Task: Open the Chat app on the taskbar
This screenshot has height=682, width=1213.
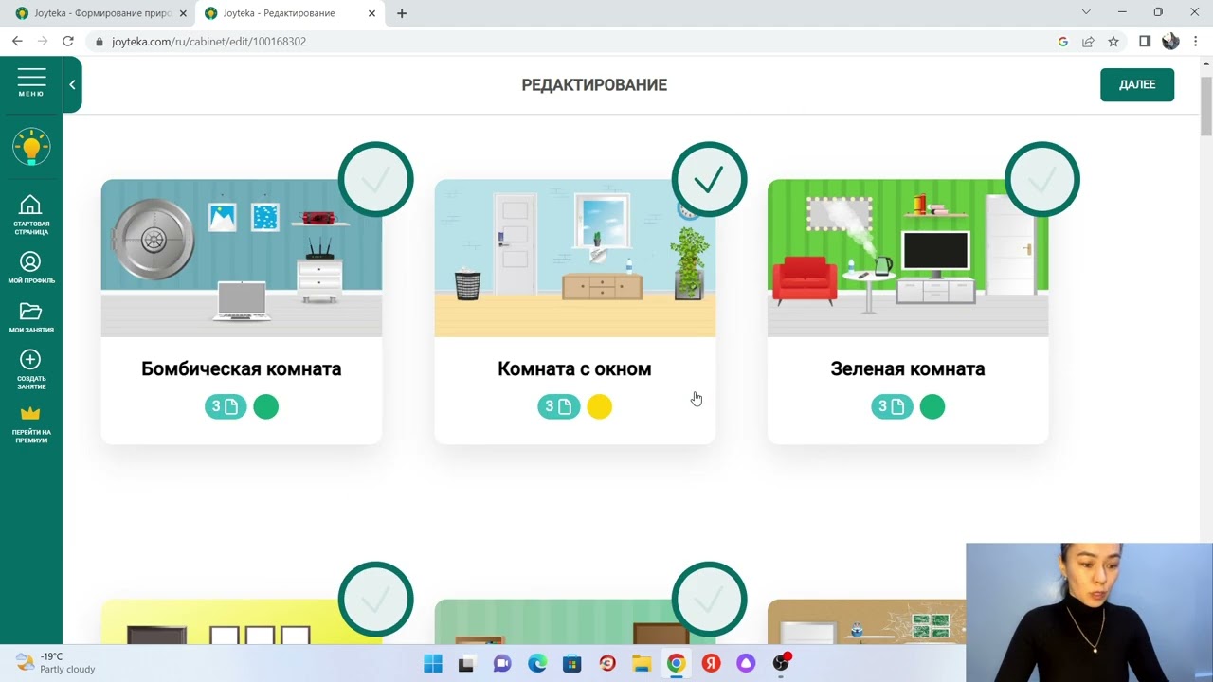Action: 502,664
